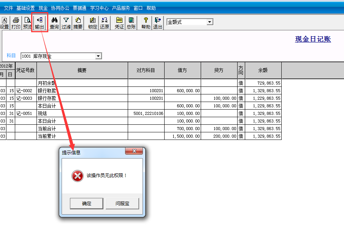Click balance cell 729,863.55

(263, 83)
